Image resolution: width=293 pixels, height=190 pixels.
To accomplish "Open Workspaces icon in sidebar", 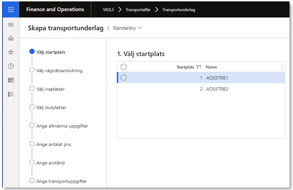I will pos(11,80).
